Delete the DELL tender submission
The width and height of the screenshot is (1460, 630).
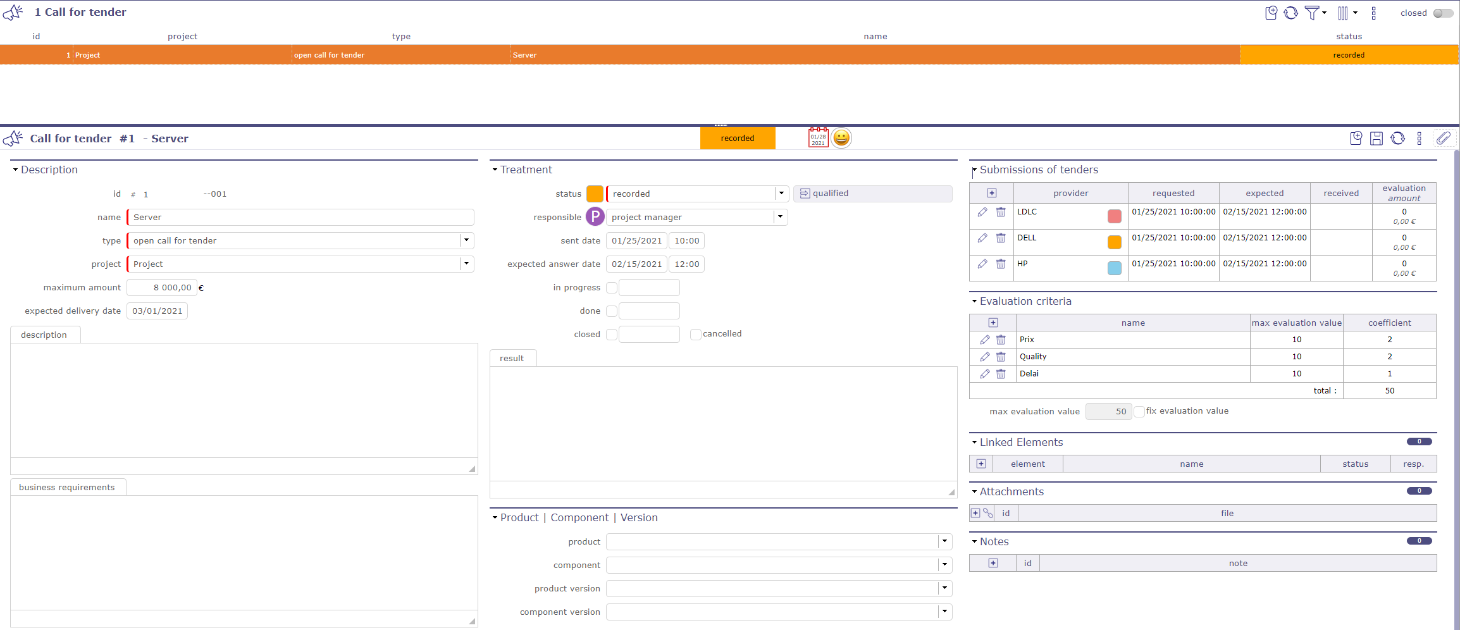coord(1001,238)
